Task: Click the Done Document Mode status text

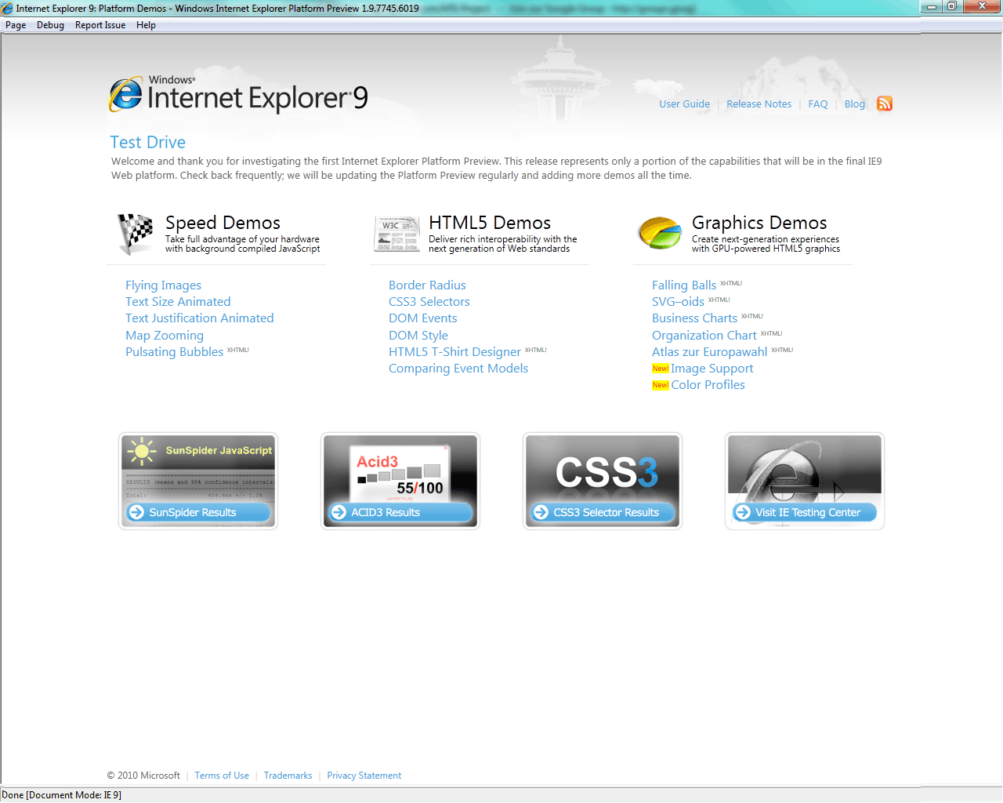Action: pos(62,795)
